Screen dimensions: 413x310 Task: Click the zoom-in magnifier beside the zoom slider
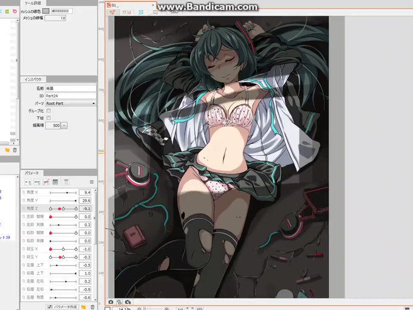(166, 309)
